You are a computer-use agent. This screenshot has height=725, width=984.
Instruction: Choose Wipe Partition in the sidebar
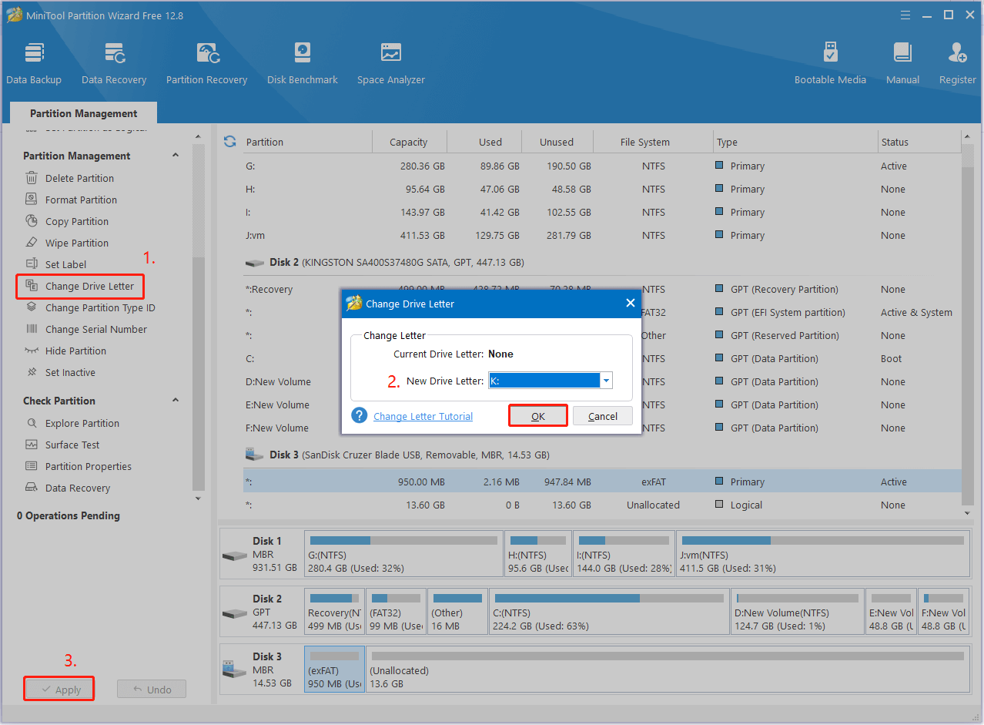[x=77, y=243]
